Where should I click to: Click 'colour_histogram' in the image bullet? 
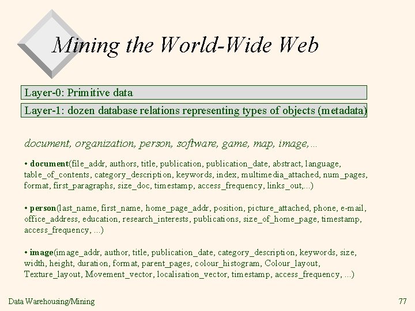(227, 263)
